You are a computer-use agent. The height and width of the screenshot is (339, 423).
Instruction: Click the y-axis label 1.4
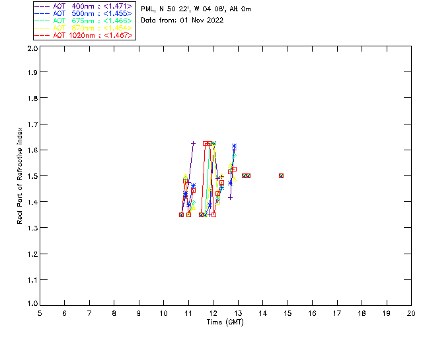(x=32, y=202)
